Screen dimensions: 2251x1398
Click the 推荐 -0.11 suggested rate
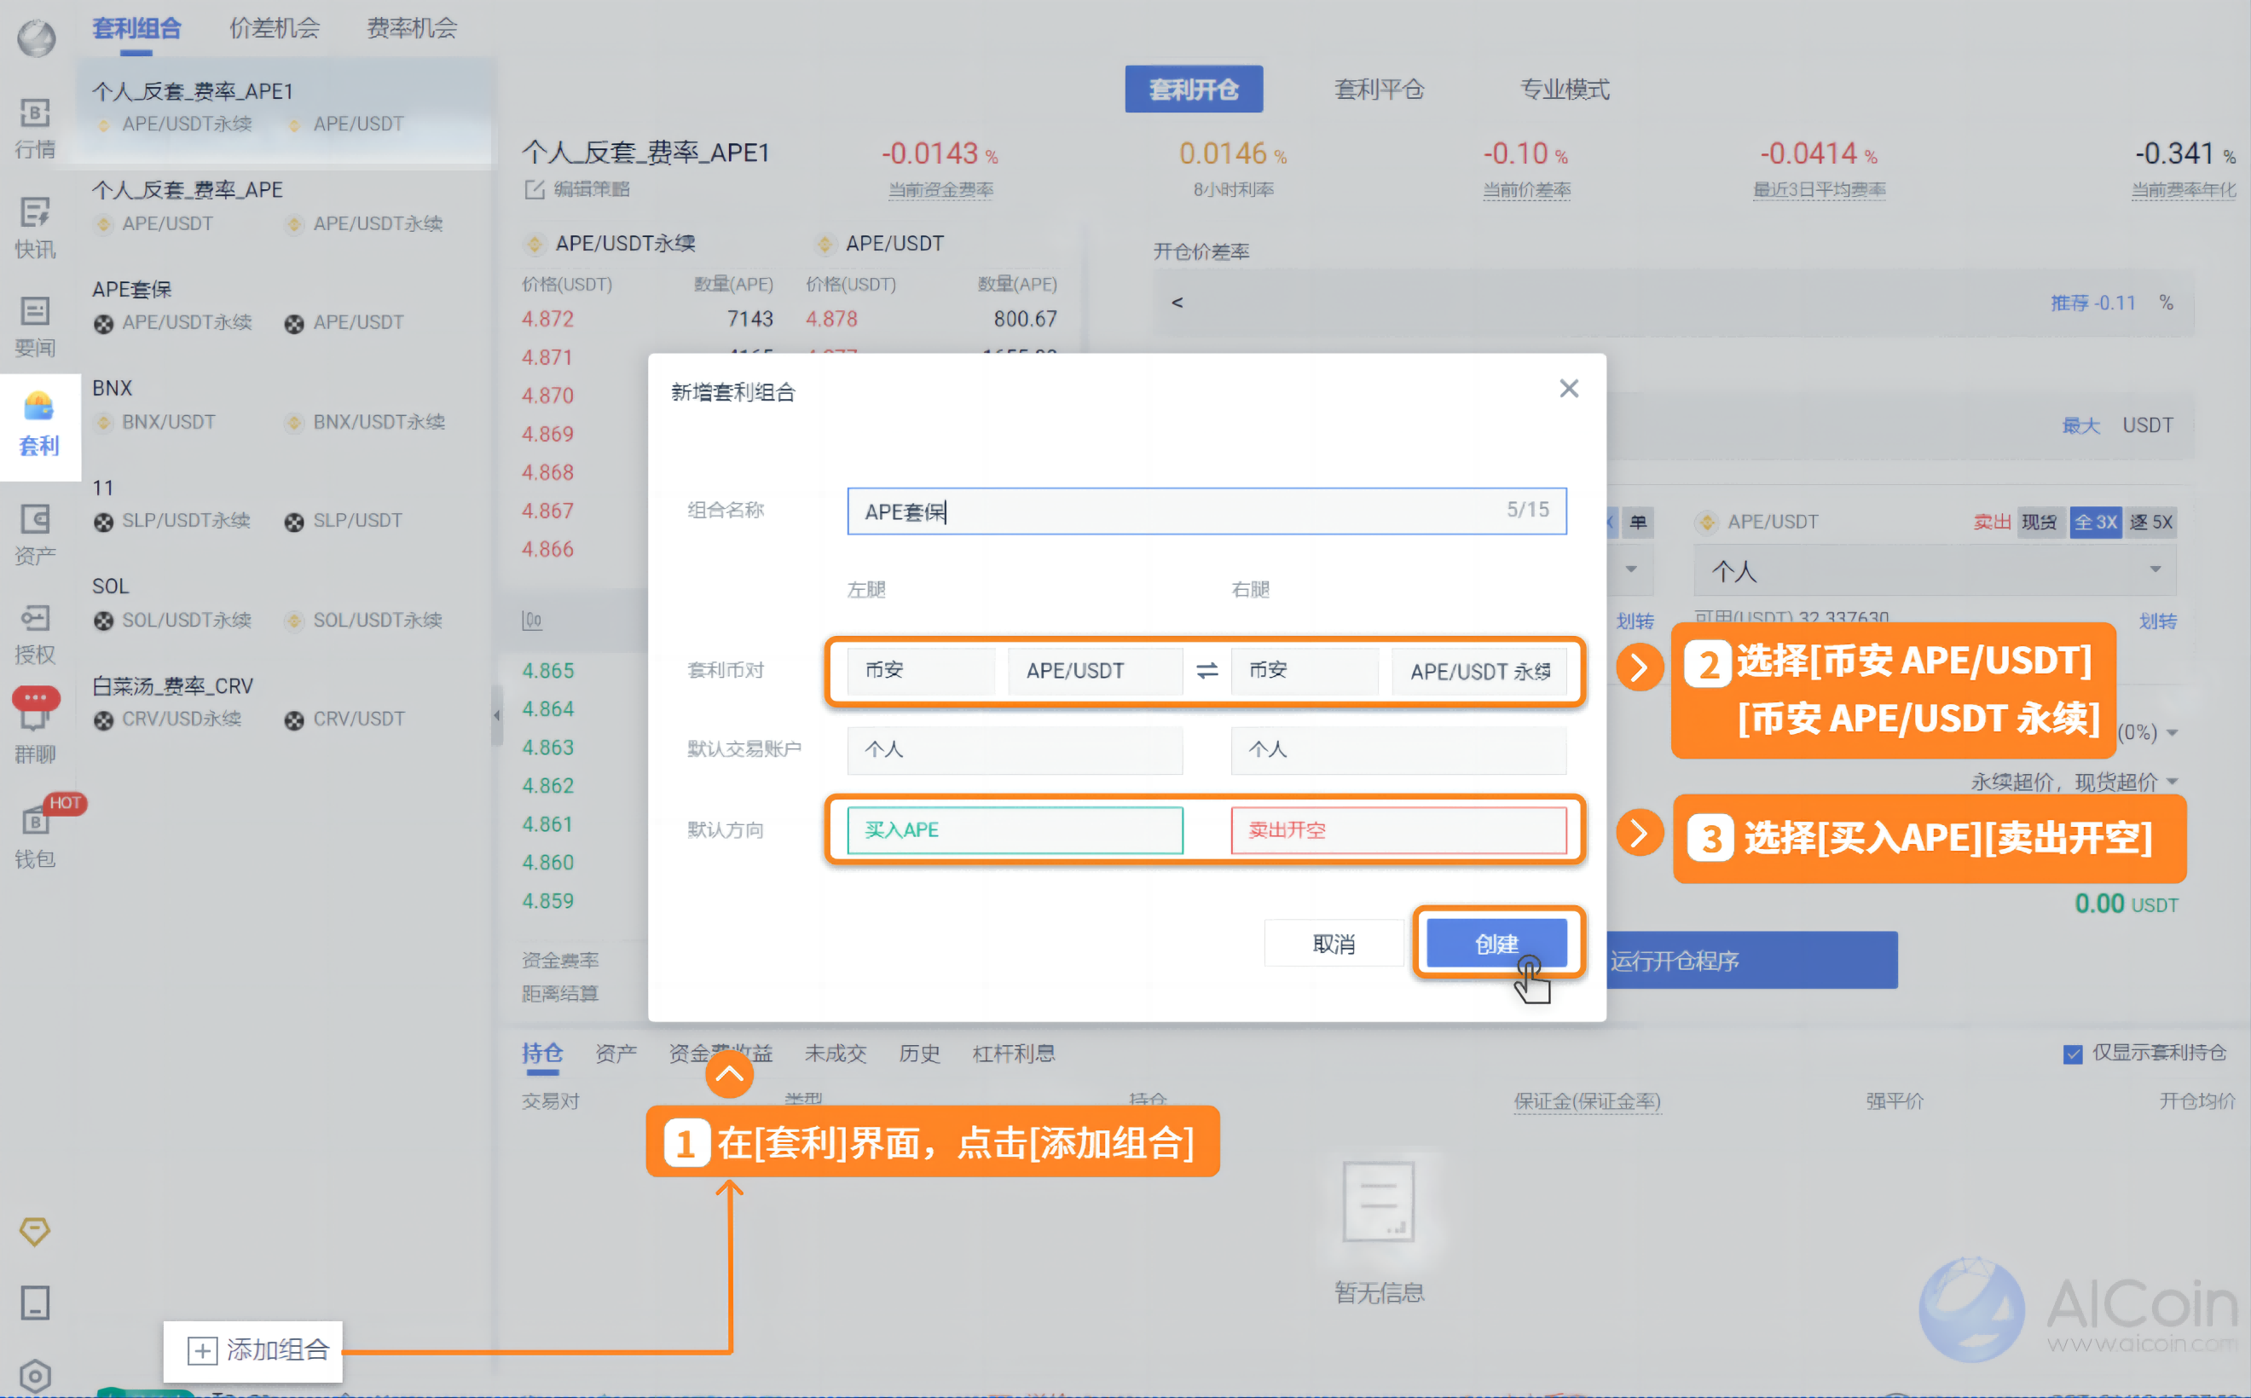pyautogui.click(x=2093, y=303)
